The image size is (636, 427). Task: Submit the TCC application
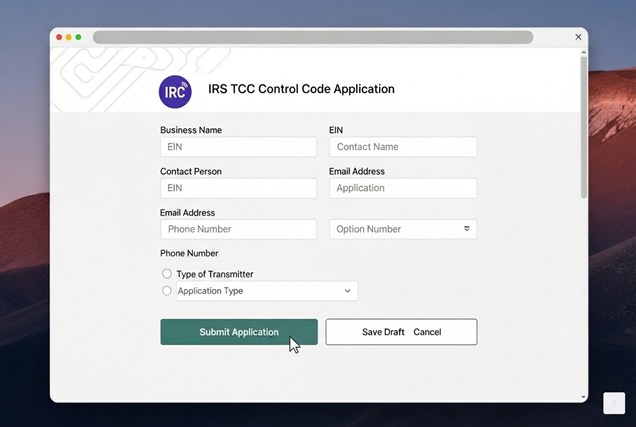coord(239,332)
